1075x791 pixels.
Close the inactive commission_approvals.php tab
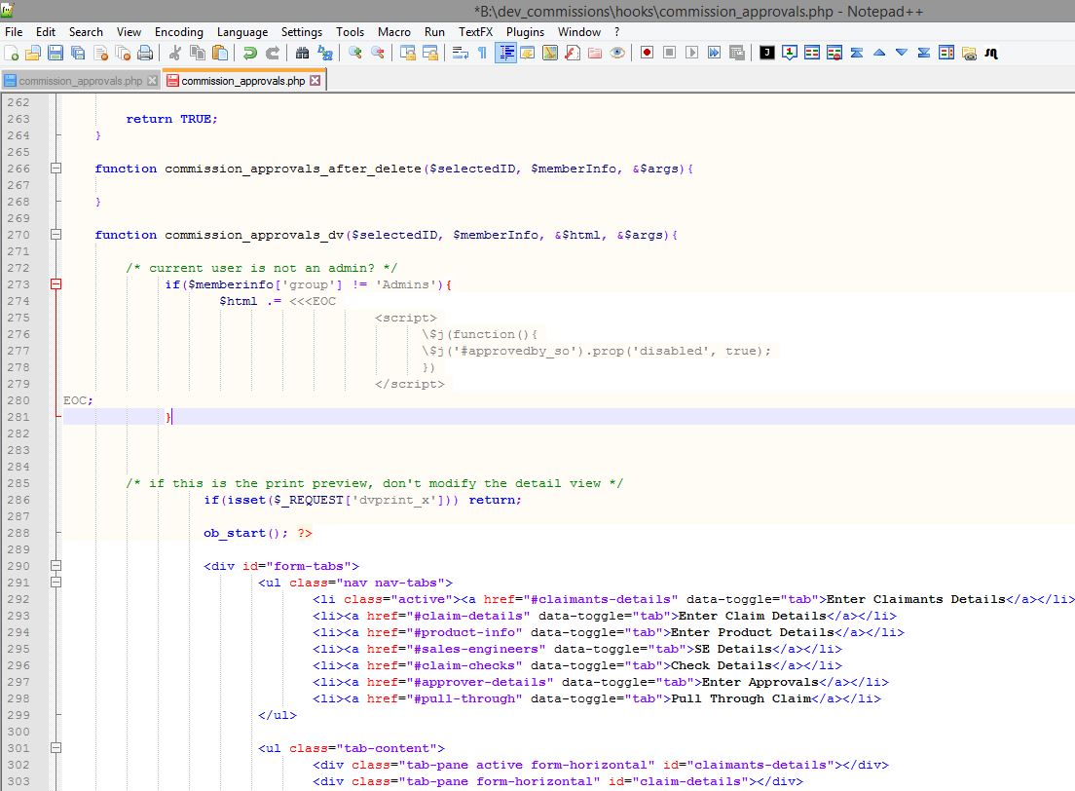click(152, 80)
